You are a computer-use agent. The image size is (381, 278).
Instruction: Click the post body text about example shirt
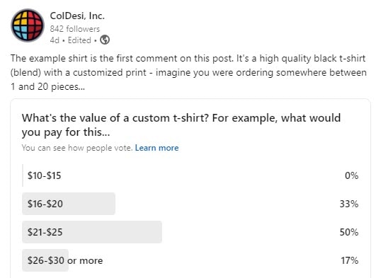(x=188, y=72)
